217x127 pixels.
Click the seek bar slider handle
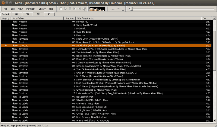(132, 9)
